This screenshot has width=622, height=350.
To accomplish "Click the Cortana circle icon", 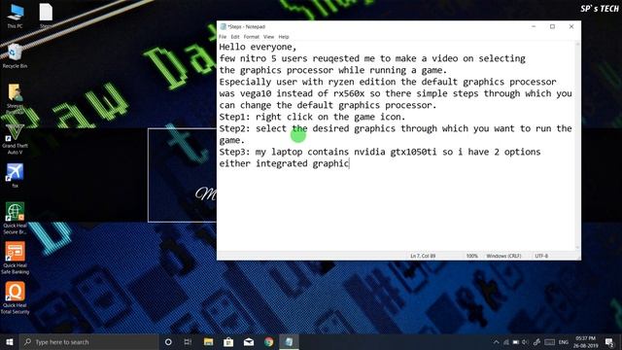I will click(x=168, y=341).
